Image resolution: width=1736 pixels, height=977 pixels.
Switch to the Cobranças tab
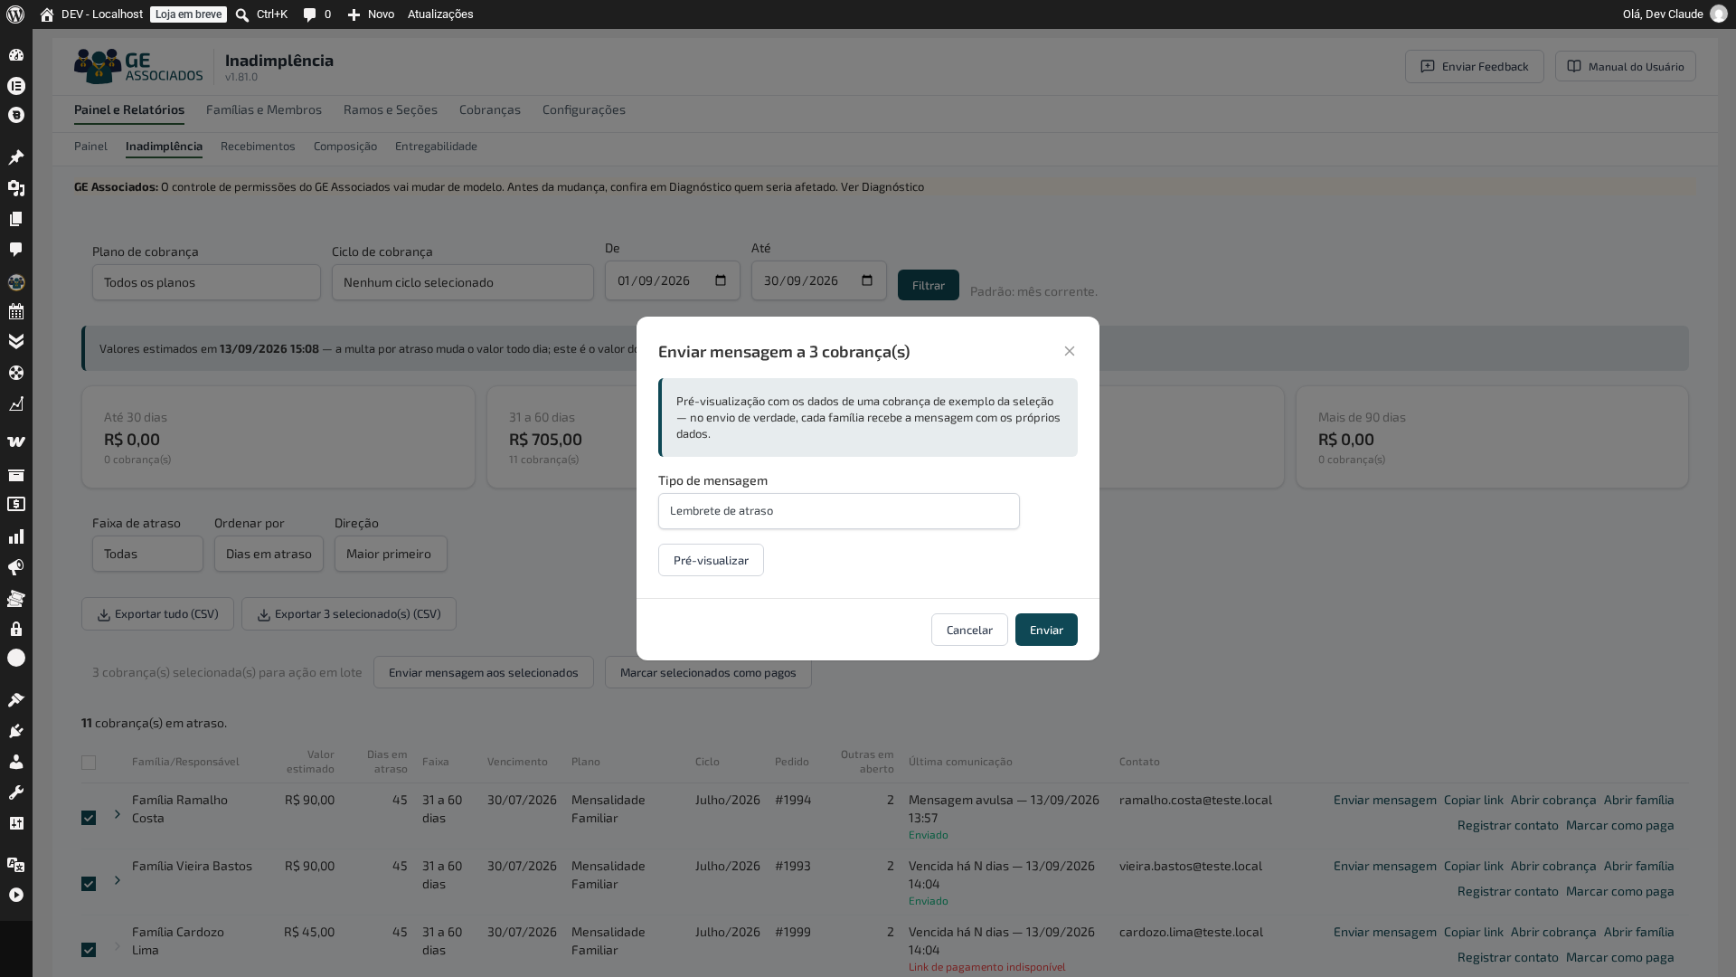point(490,109)
